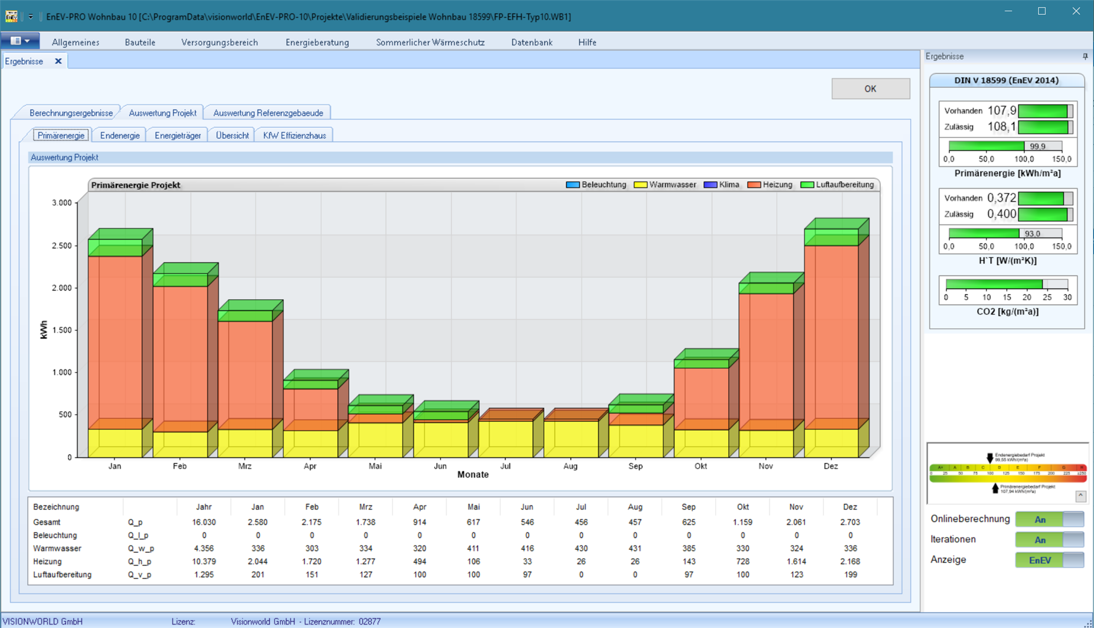Image resolution: width=1094 pixels, height=628 pixels.
Task: Click the energy efficiency scale thumbnail
Action: point(1008,473)
